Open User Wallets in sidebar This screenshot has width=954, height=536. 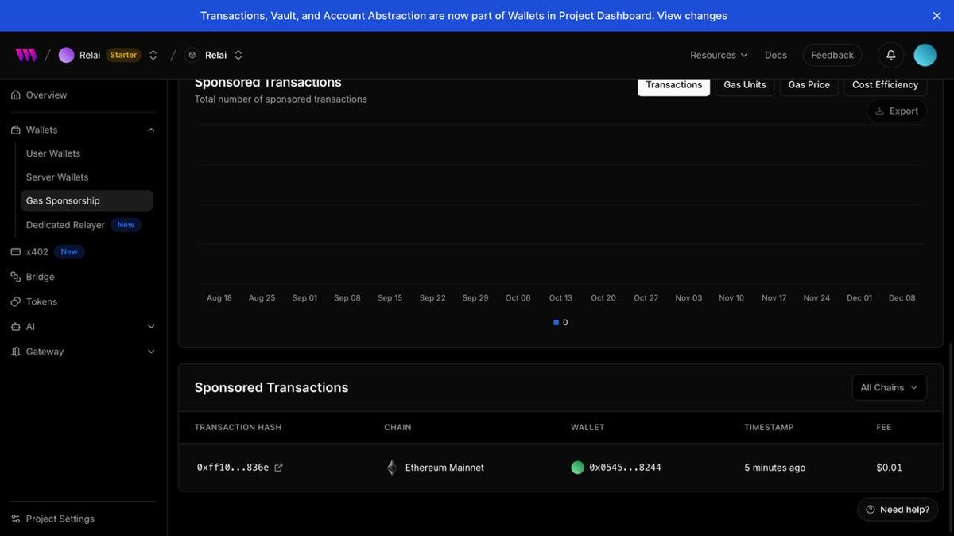pyautogui.click(x=53, y=153)
